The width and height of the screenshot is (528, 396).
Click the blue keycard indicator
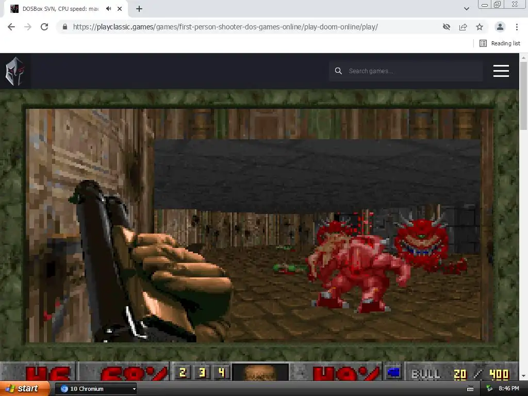(393, 372)
